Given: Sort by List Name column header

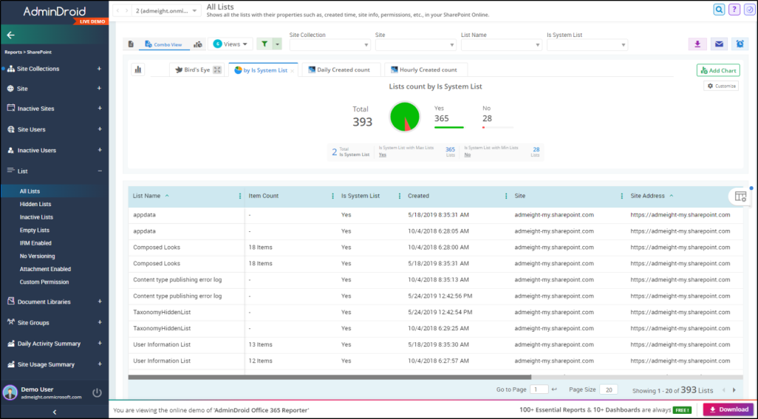Looking at the screenshot, I should coord(146,197).
